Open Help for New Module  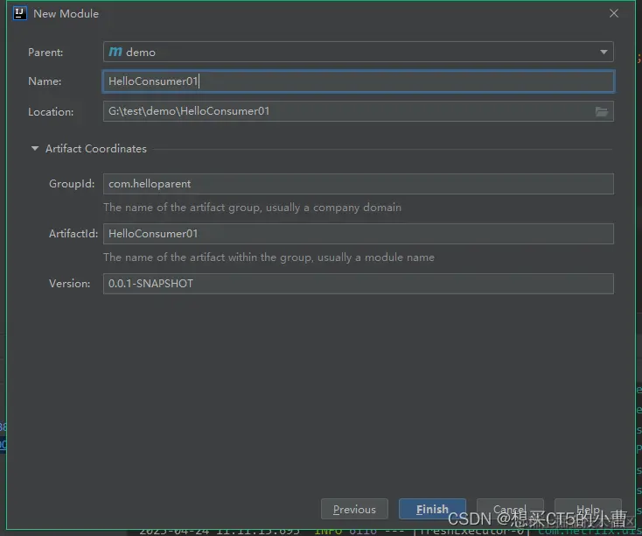click(588, 510)
